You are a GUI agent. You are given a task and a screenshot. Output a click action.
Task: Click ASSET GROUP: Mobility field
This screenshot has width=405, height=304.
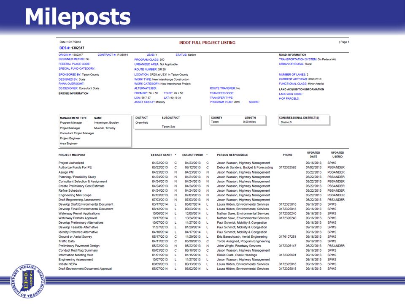[149, 102]
